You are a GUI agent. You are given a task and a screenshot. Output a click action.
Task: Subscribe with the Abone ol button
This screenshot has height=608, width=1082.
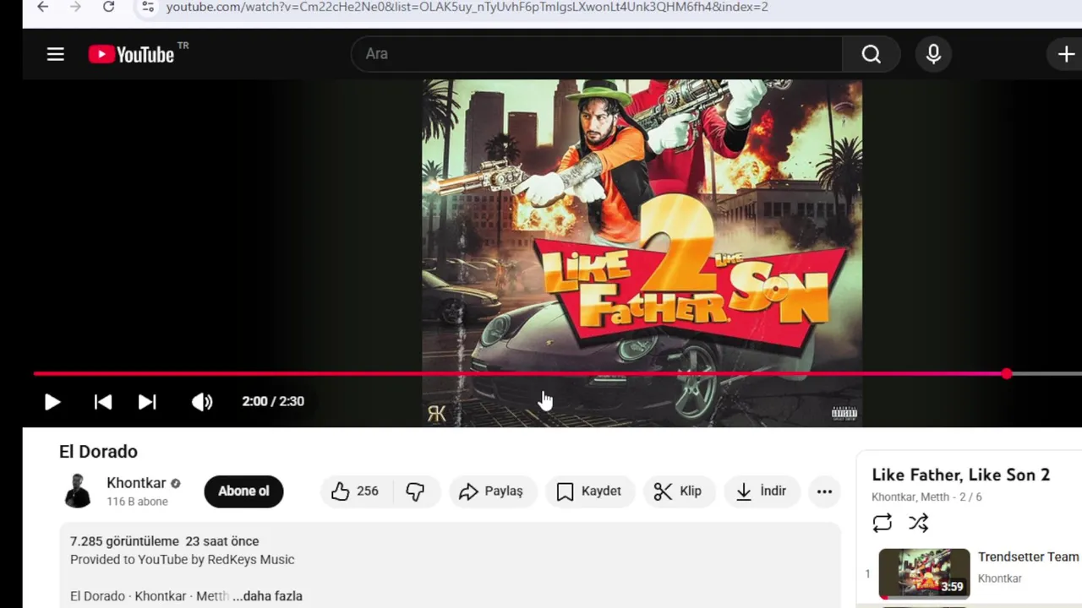(243, 491)
